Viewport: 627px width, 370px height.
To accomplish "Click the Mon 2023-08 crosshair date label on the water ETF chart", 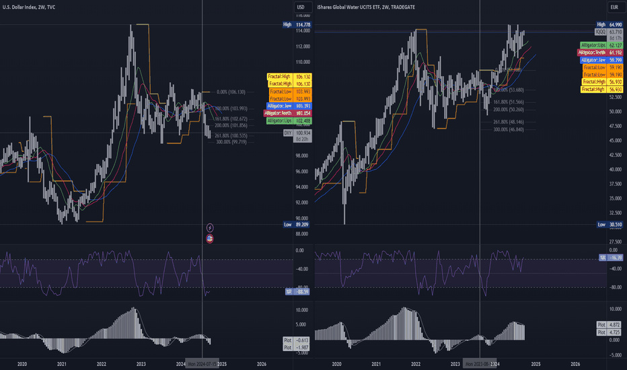I will click(480, 364).
